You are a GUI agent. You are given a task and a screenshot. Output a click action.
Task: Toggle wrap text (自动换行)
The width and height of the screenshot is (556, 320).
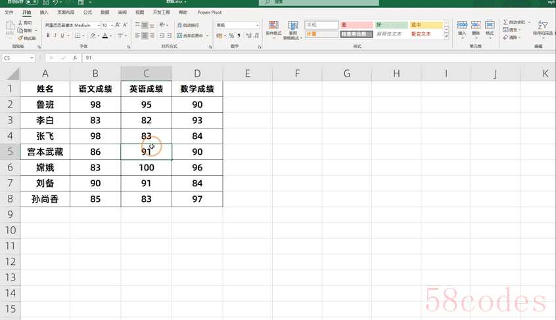pos(188,26)
